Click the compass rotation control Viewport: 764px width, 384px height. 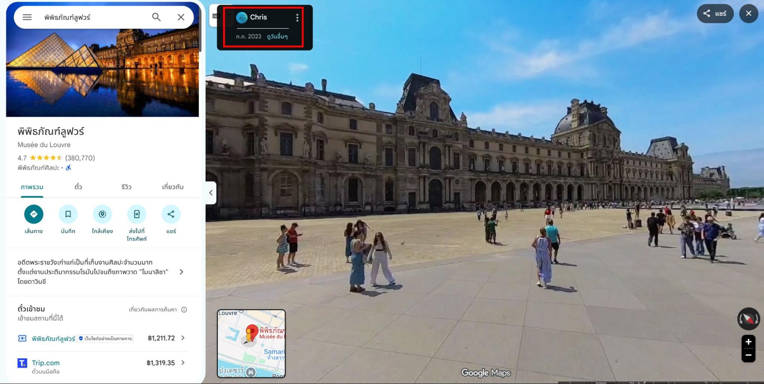[748, 319]
